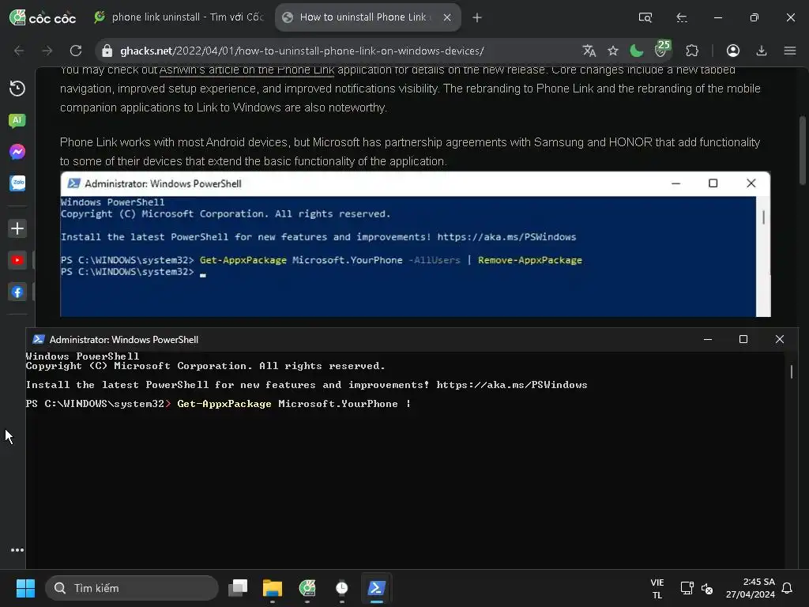Screen dimensions: 809x607
Task: Open the Windows Start menu
Action: [x=25, y=588]
